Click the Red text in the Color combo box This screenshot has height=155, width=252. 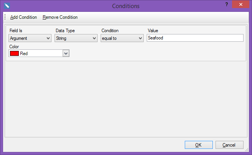point(24,54)
